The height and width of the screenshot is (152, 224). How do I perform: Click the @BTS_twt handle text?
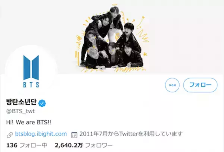click(x=21, y=111)
